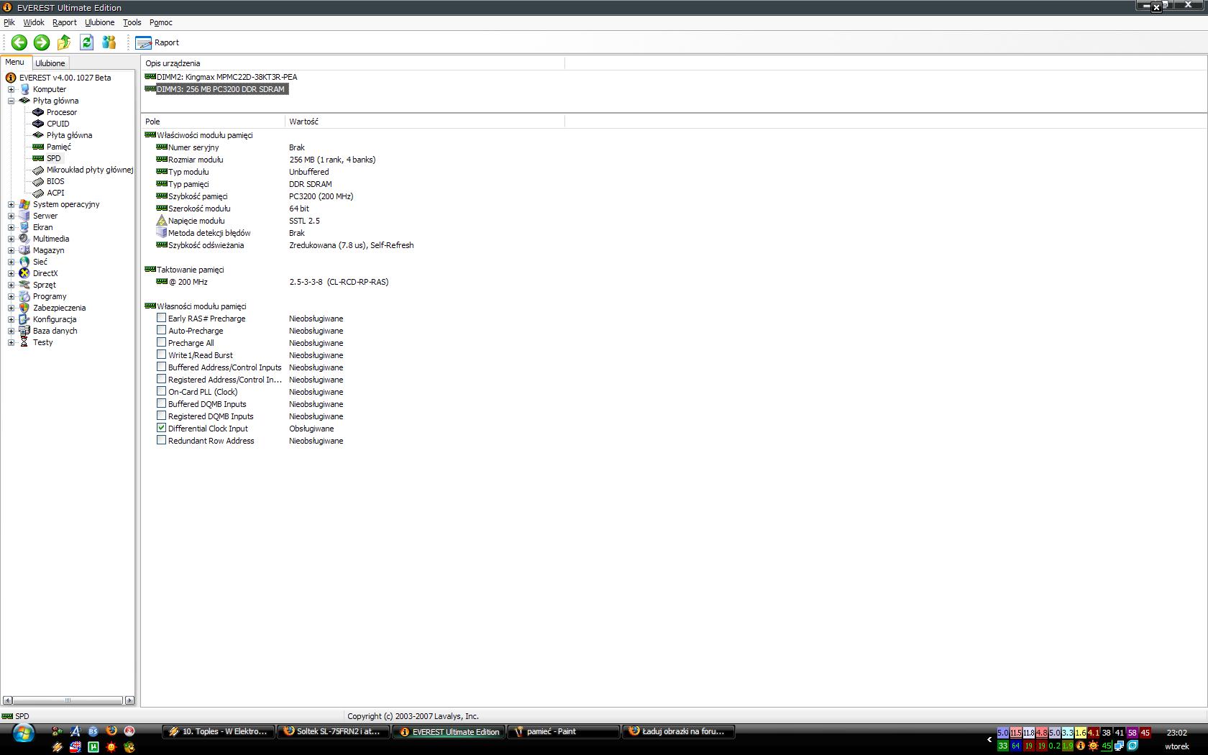The height and width of the screenshot is (755, 1208).
Task: Open the Widok menu
Action: (x=34, y=22)
